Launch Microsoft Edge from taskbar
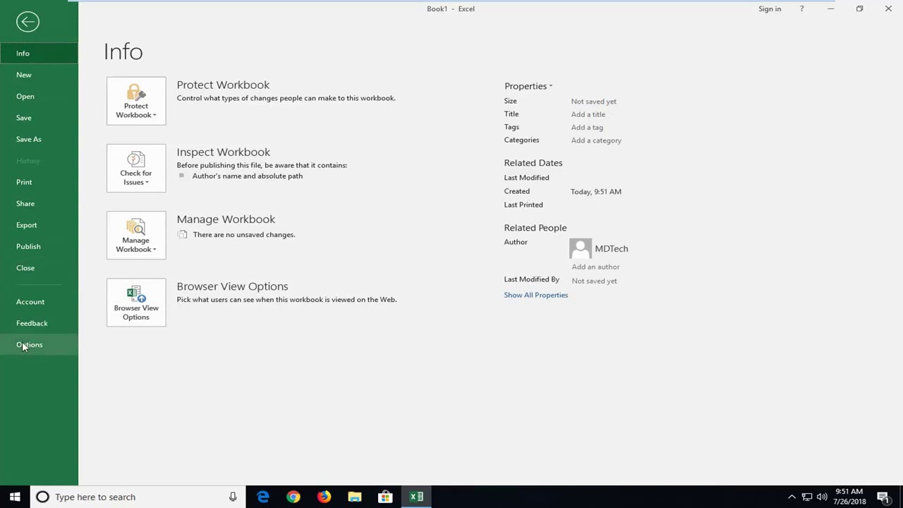The height and width of the screenshot is (508, 903). 262,497
